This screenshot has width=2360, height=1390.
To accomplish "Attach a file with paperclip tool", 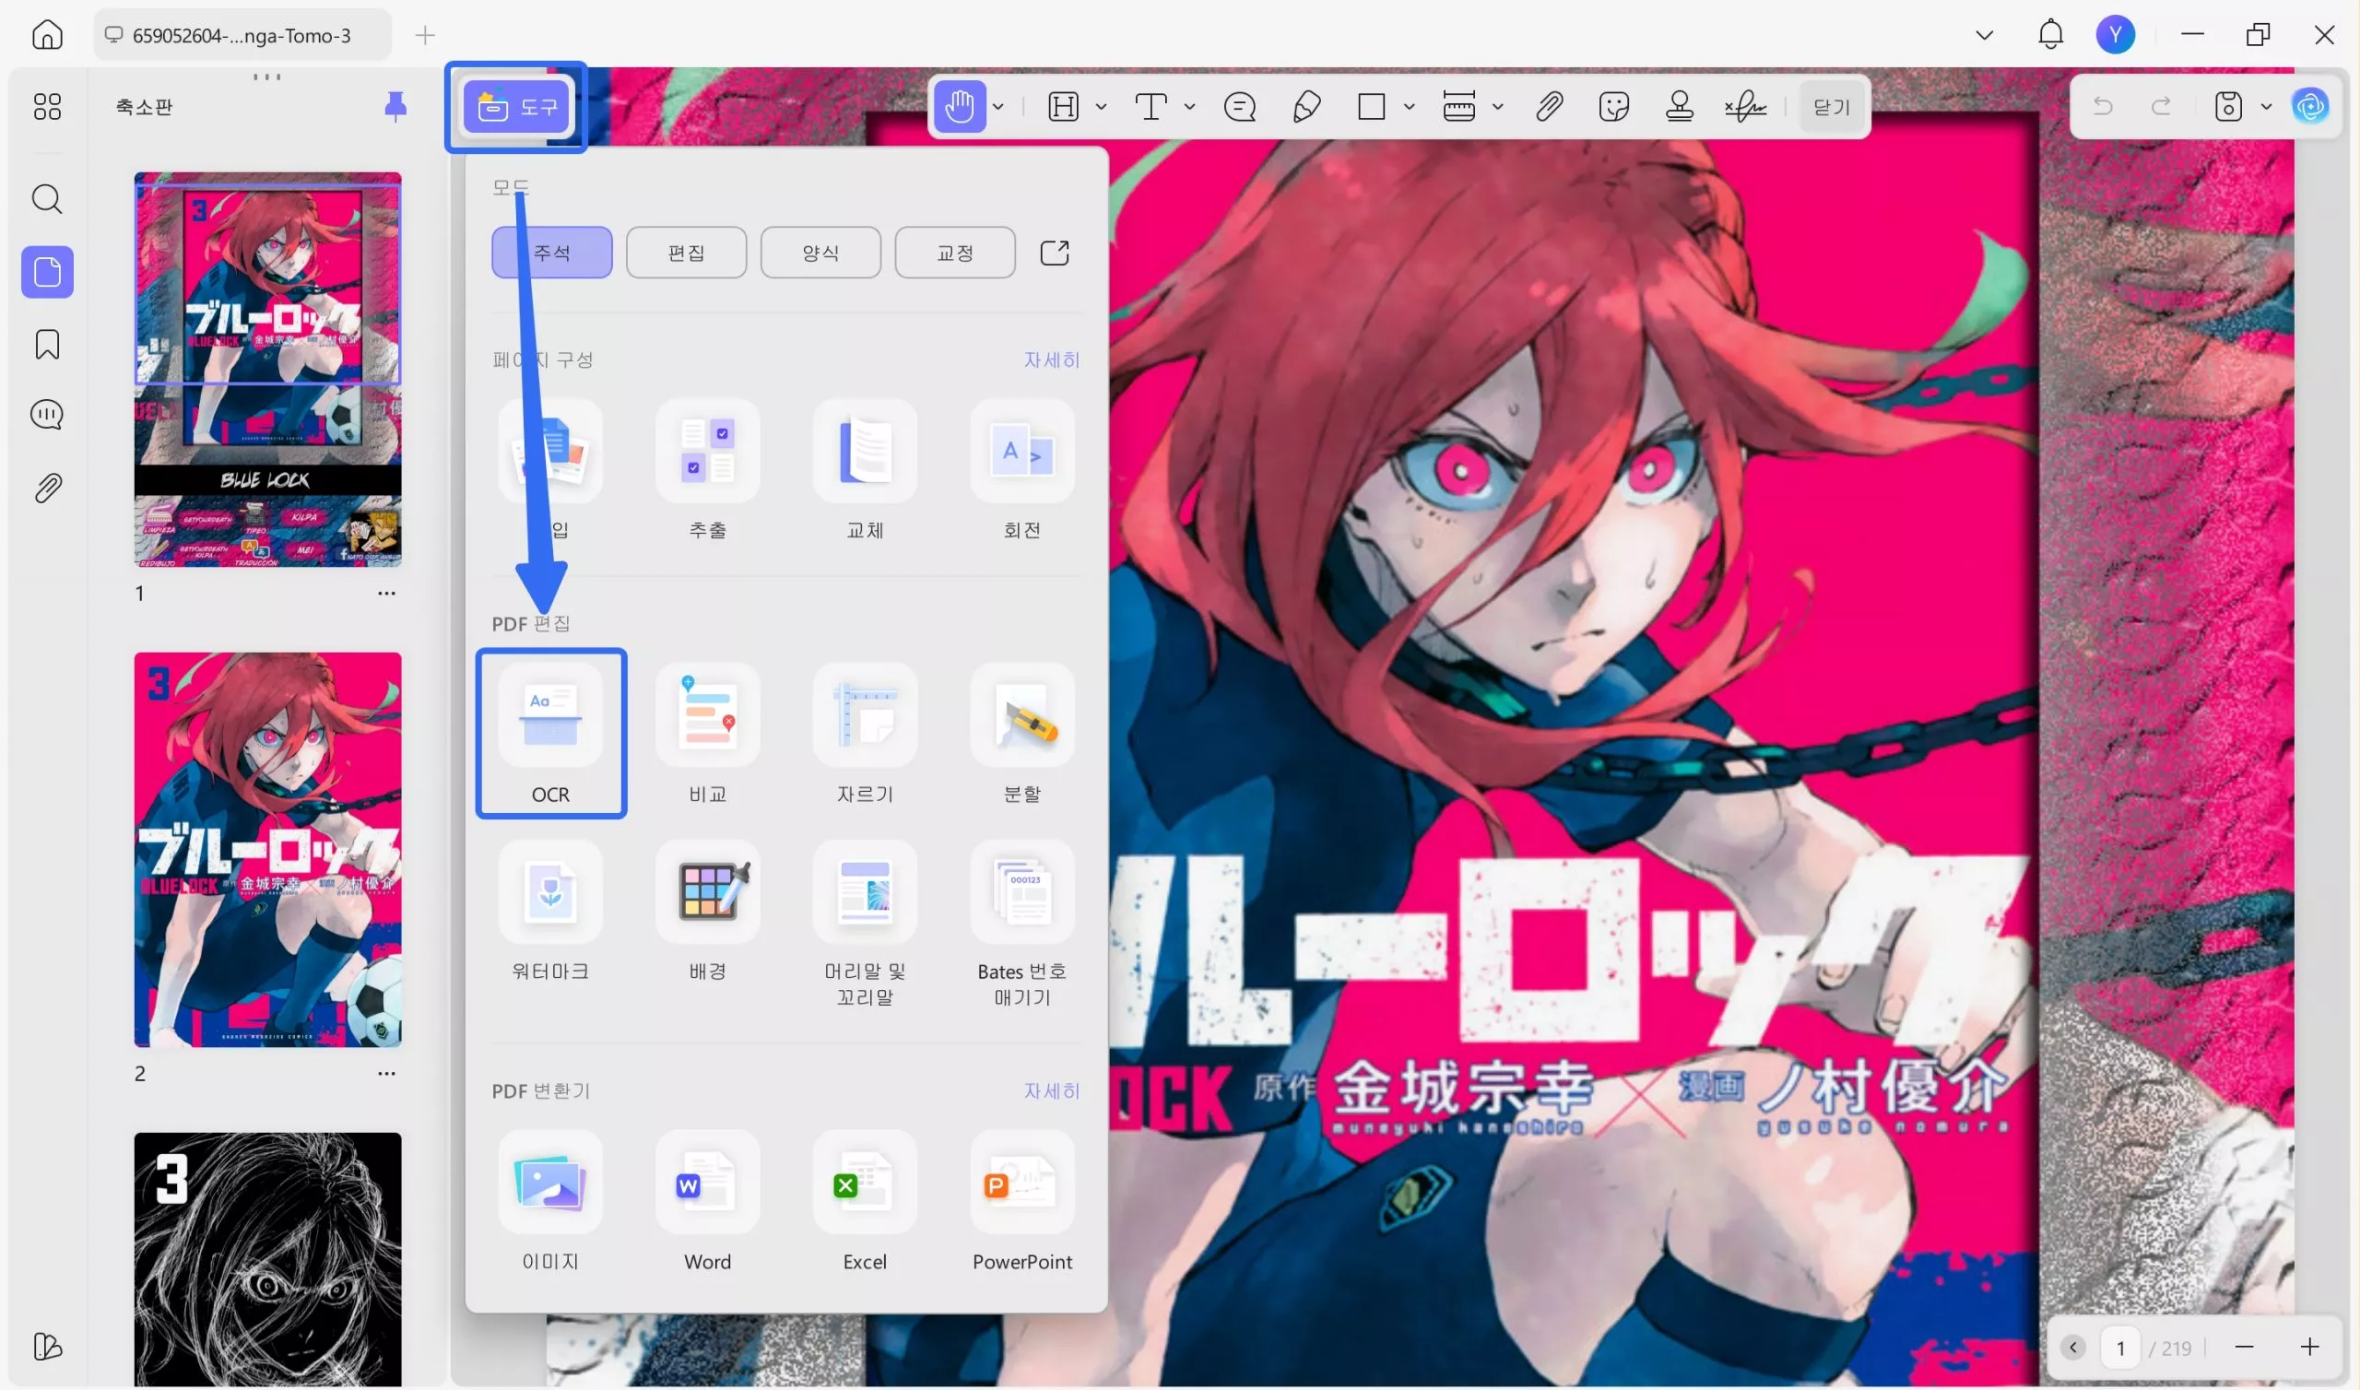I will (x=1549, y=107).
